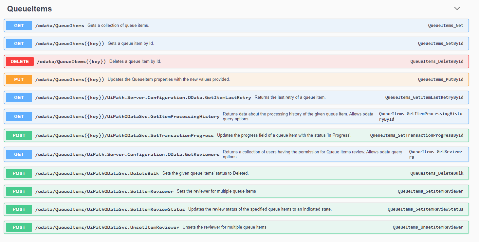Viewport: 479px width, 242px height.
Task: Click POST badge for SetTransactionProgress
Action: (19, 135)
